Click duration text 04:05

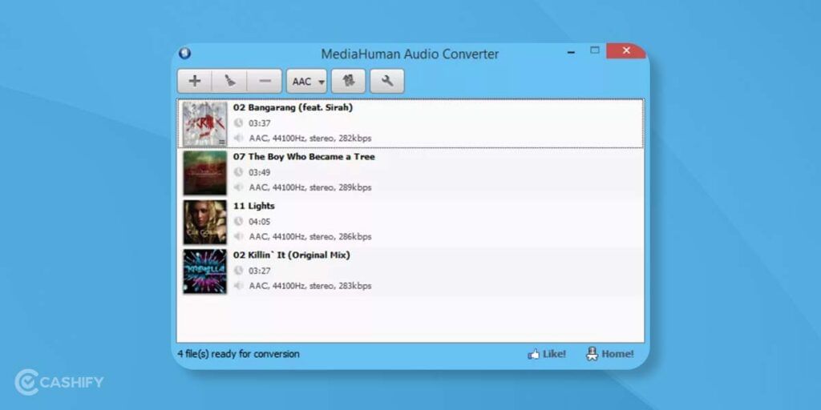[259, 222]
